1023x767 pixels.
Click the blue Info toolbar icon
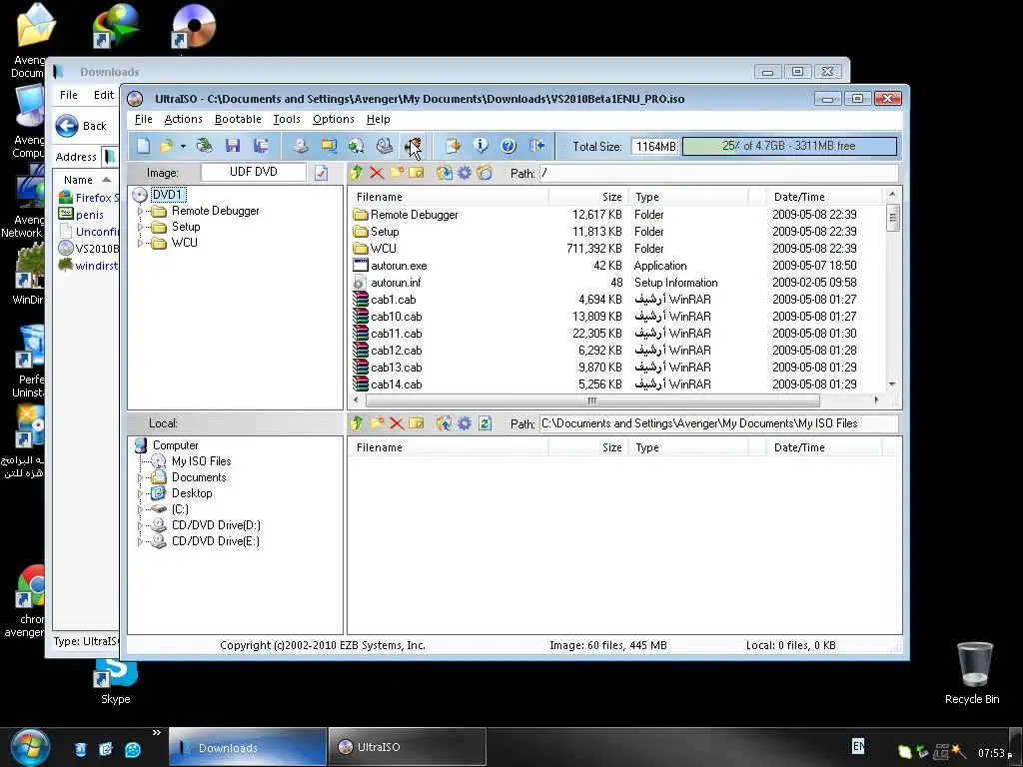point(481,146)
